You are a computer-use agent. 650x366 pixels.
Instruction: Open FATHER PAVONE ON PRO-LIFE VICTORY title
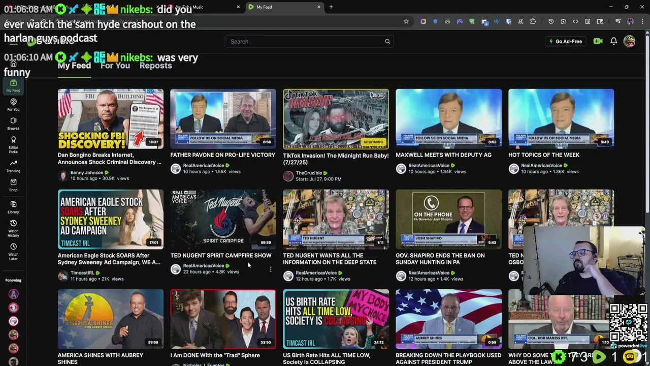222,155
